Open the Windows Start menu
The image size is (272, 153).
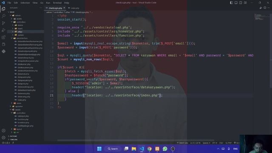[x=99, y=149]
